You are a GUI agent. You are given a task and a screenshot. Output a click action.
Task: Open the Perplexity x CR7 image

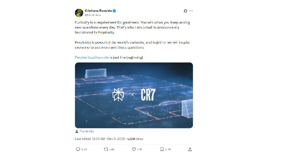click(x=134, y=95)
